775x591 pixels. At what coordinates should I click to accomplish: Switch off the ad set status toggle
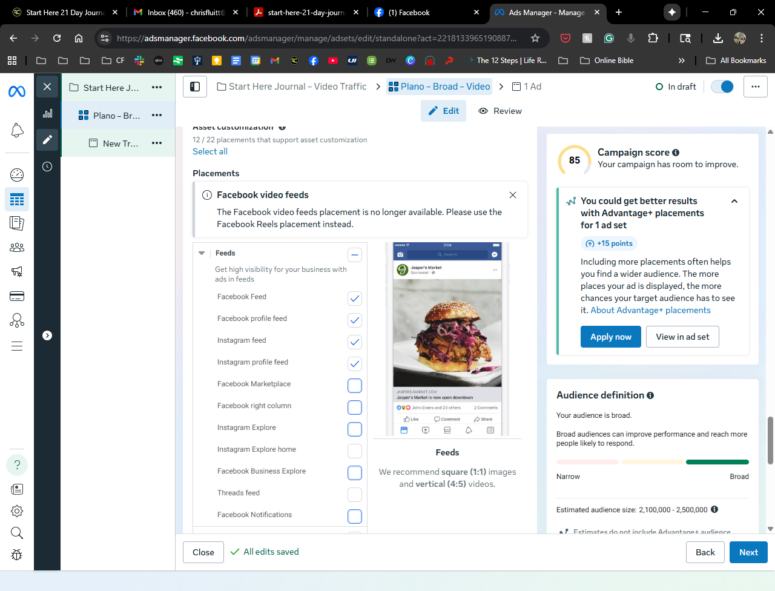[x=722, y=87]
